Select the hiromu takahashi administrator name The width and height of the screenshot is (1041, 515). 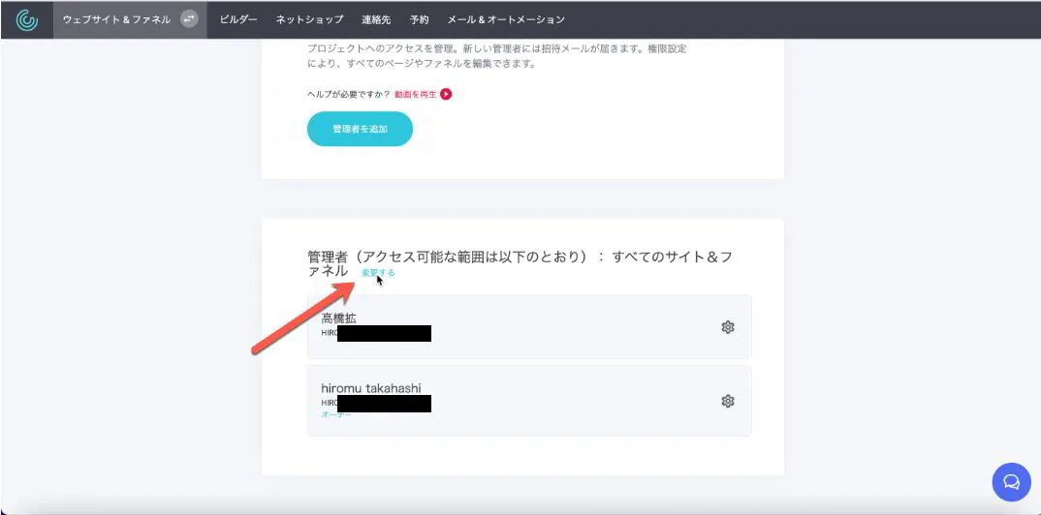tap(371, 388)
